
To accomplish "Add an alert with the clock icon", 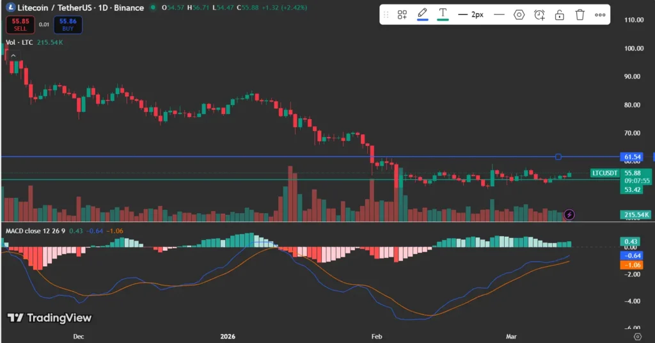I will pyautogui.click(x=539, y=15).
